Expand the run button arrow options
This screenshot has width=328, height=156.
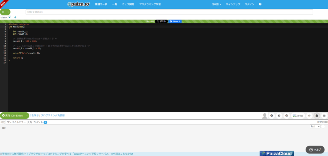coord(27,116)
